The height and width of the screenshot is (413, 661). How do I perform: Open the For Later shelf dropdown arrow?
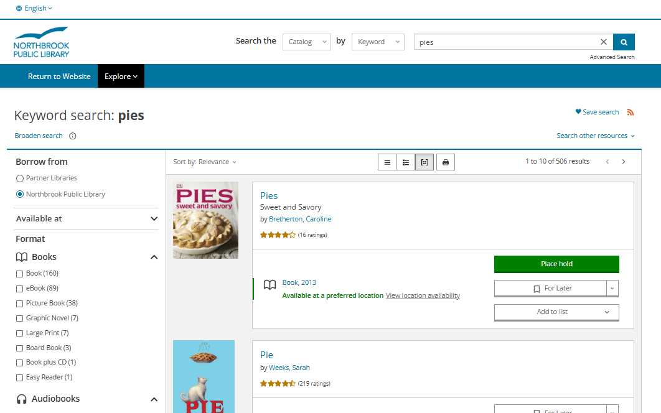coord(612,288)
